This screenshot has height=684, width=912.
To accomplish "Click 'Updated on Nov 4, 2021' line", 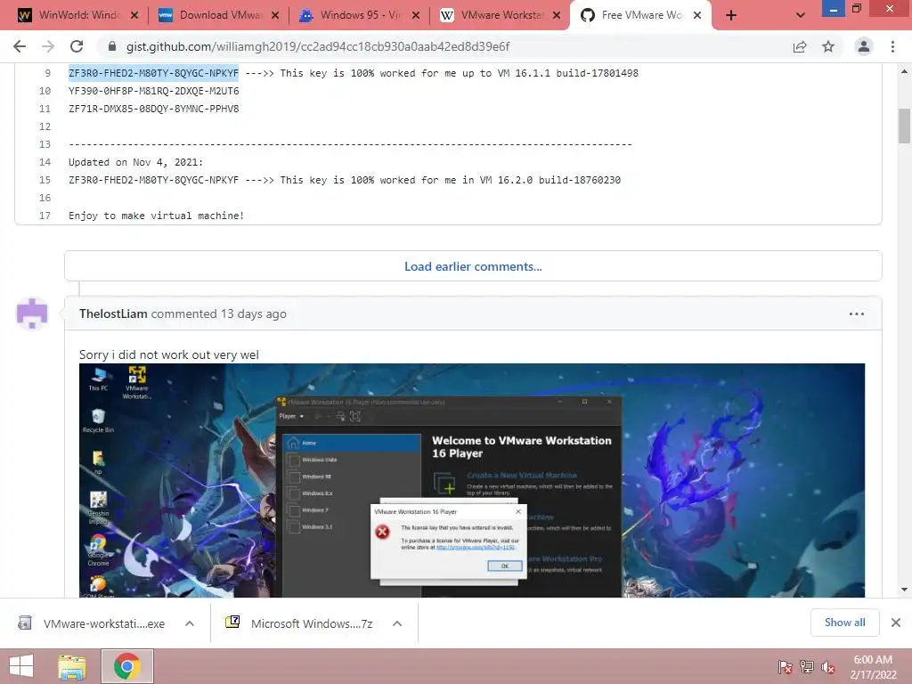I will [x=135, y=162].
